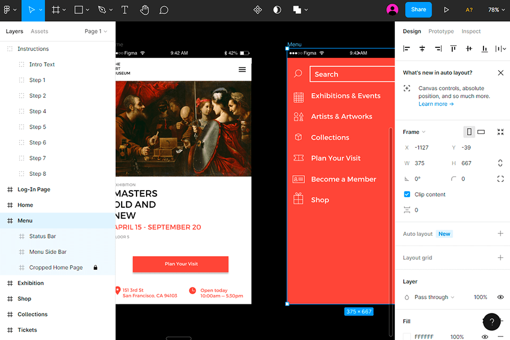Open the Figma main menu icon
Screen dimensions: 510x340
click(x=7, y=10)
